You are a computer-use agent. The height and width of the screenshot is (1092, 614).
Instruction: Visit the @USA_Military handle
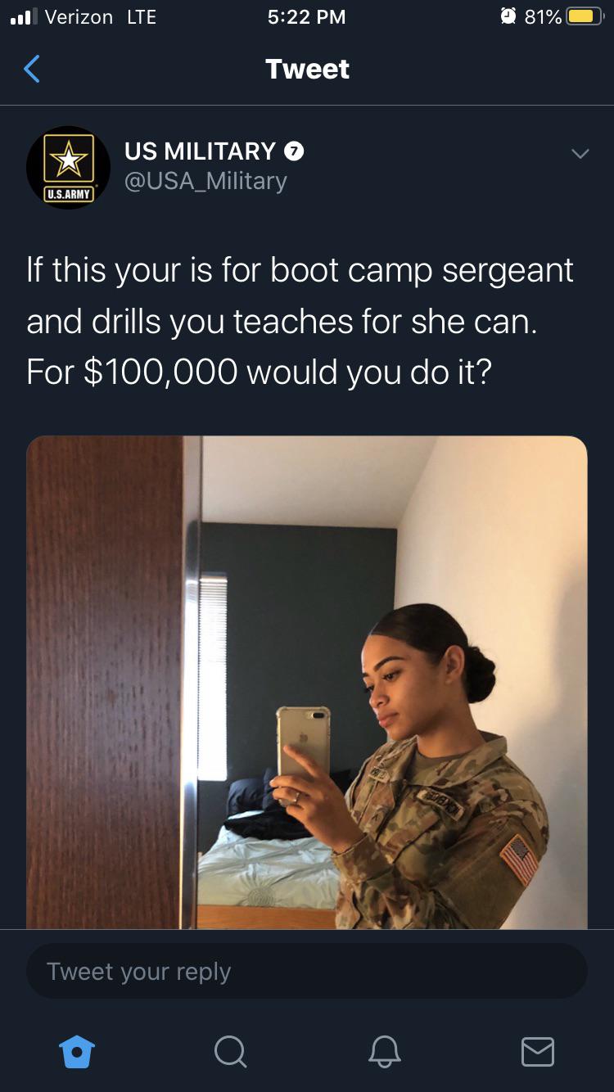pos(205,181)
